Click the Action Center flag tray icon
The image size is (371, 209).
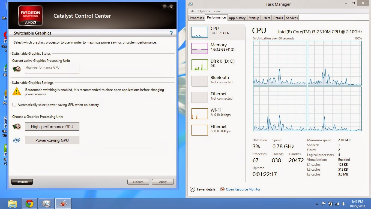tap(324, 204)
